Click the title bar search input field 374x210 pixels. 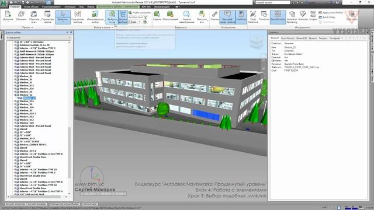(272, 2)
